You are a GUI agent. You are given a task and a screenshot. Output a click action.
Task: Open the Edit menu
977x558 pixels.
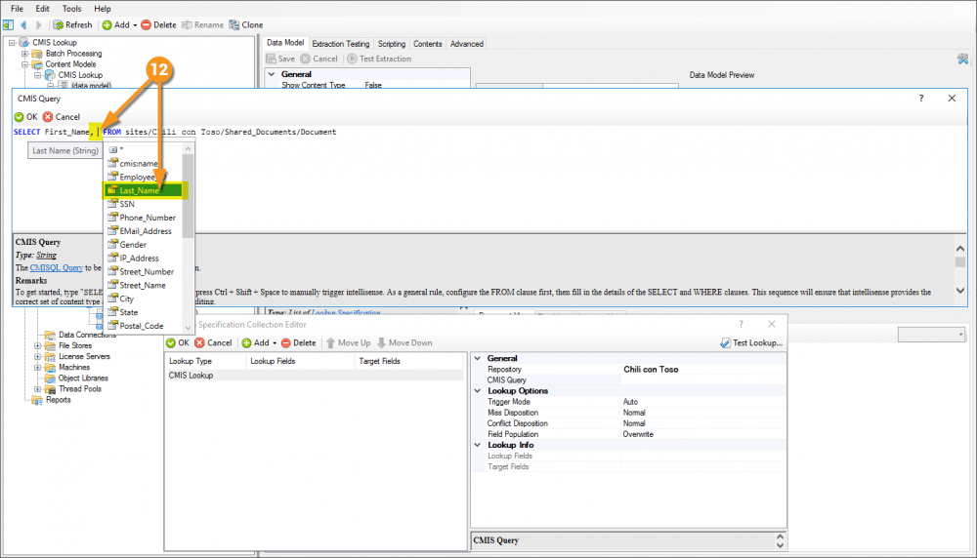pos(42,9)
